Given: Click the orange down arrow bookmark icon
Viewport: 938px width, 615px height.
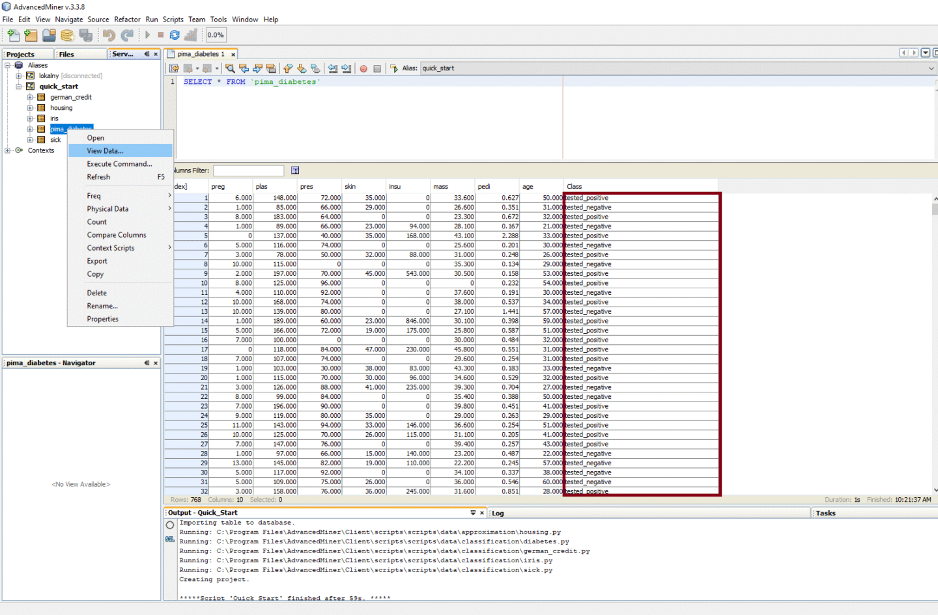Looking at the screenshot, I should coord(302,68).
